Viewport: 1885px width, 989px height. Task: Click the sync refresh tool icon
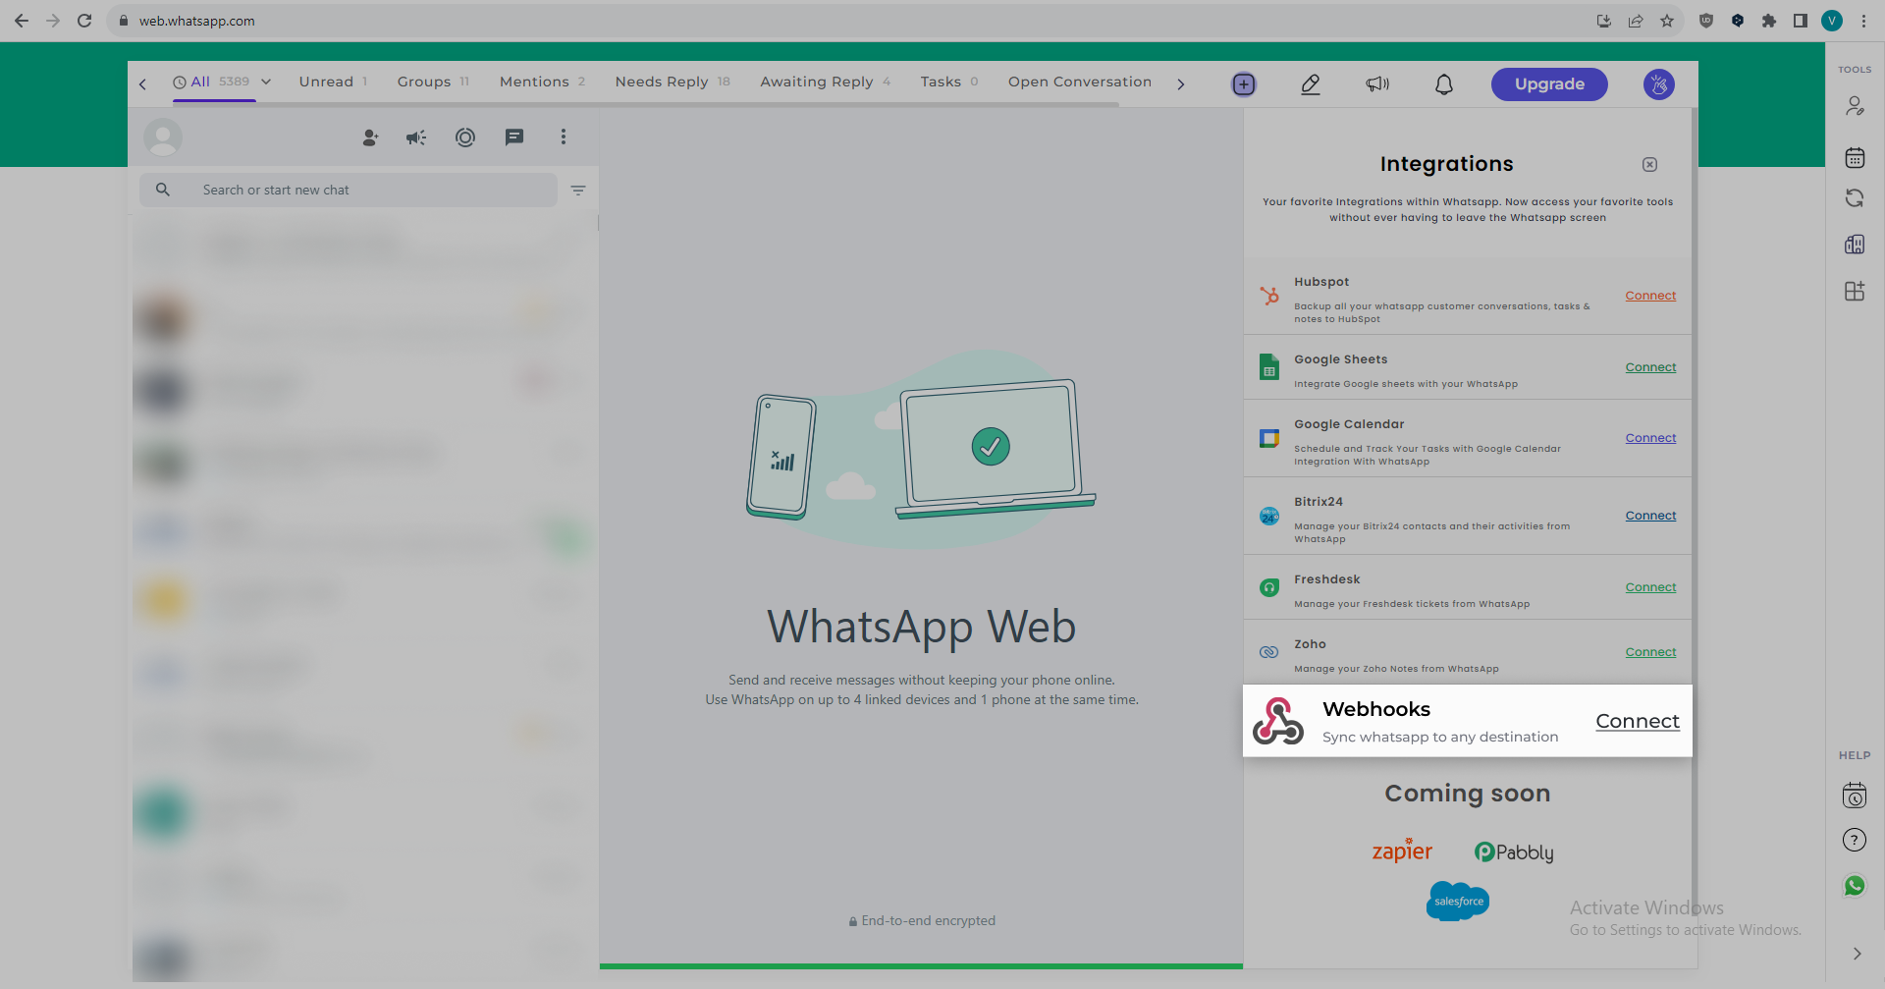pos(1855,198)
